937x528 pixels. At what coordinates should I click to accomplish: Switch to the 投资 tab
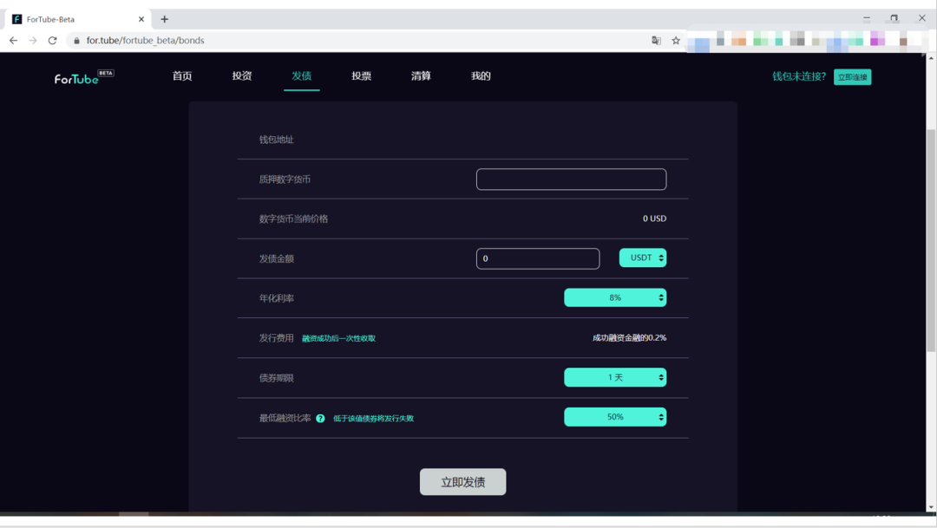241,76
